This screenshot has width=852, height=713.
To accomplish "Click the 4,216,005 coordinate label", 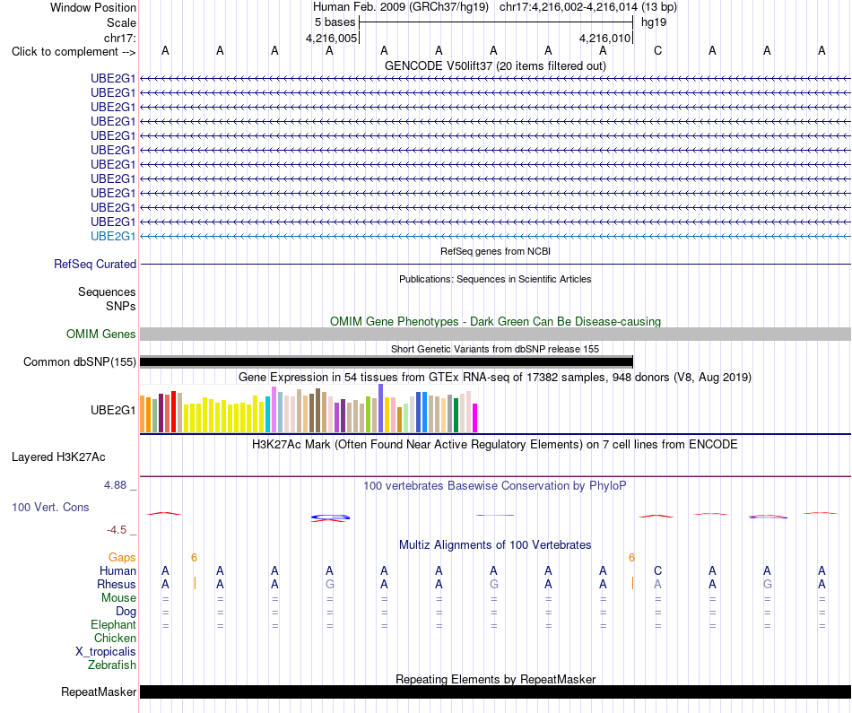I will point(332,38).
